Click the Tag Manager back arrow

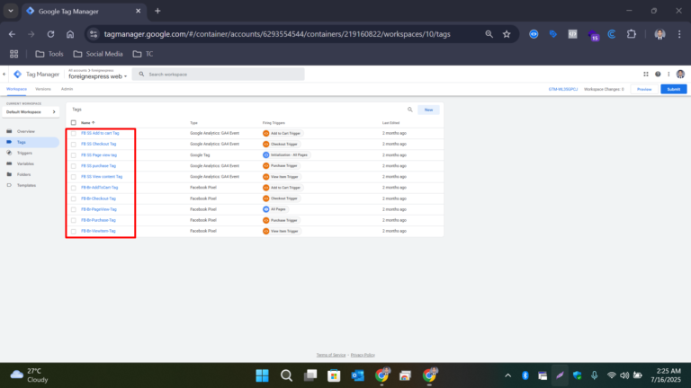[x=5, y=75]
